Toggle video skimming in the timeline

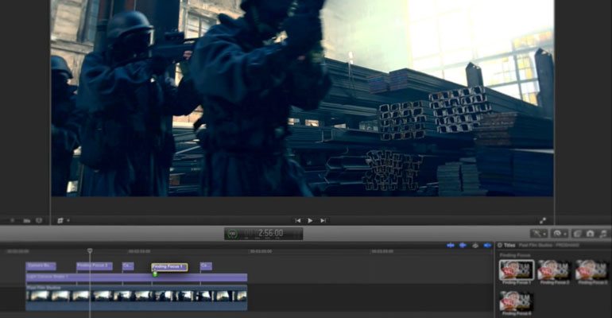451,246
